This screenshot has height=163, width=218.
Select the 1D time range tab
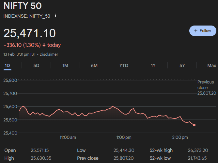[x=7, y=65]
